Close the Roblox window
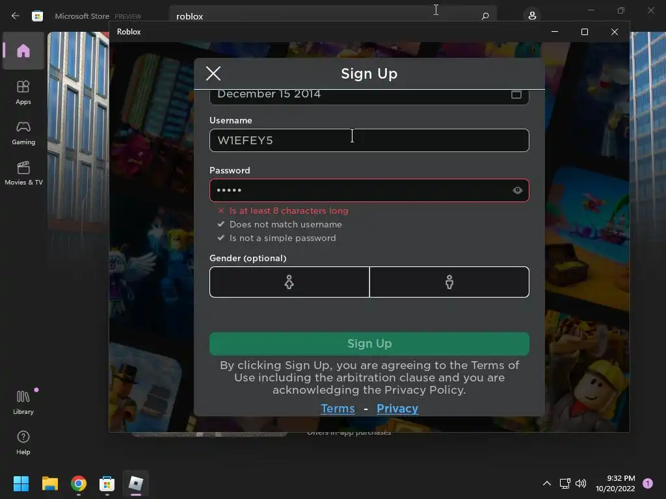Screen dimensions: 666x499 coord(614,32)
